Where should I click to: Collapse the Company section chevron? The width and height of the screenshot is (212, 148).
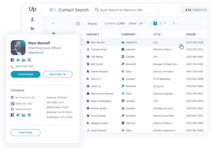pyautogui.click(x=71, y=90)
